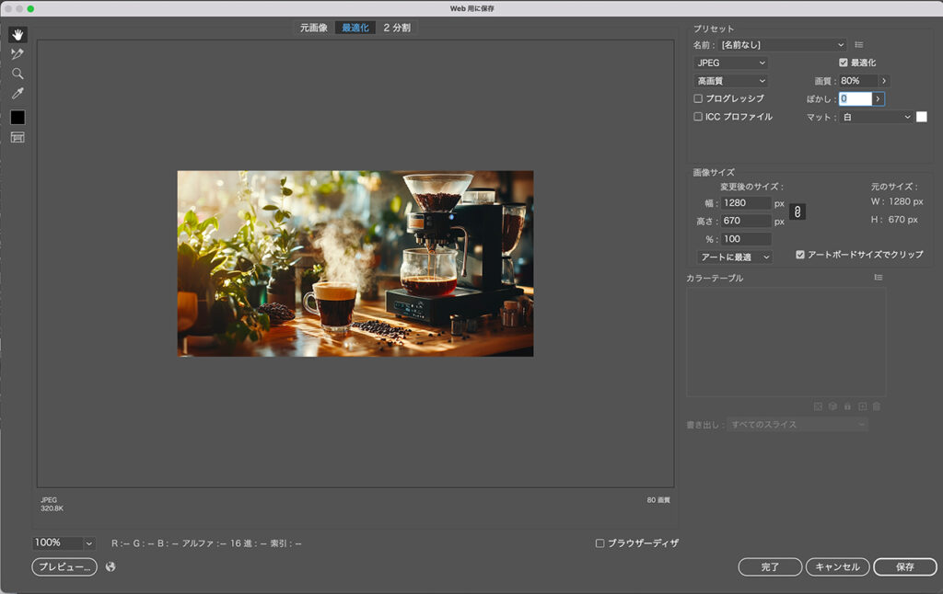943x594 pixels.
Task: Switch to the 元画像 tab
Action: 313,28
